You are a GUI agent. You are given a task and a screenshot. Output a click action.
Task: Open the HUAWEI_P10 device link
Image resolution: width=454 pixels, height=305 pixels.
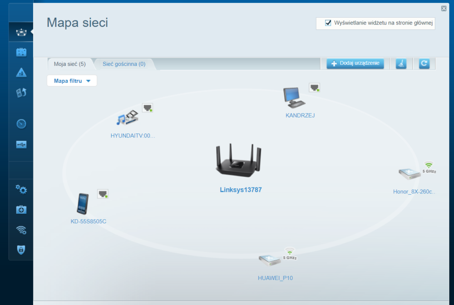click(x=275, y=278)
